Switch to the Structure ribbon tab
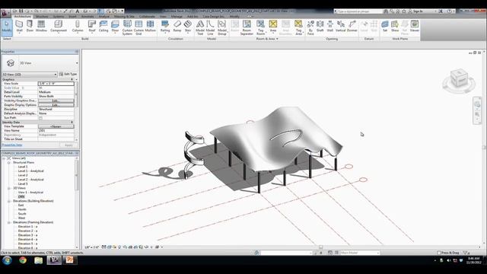This screenshot has height=274, width=487. 42,17
